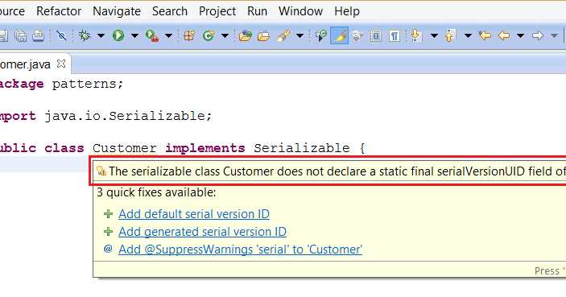Click the Serializable interface name after implements

coord(302,148)
